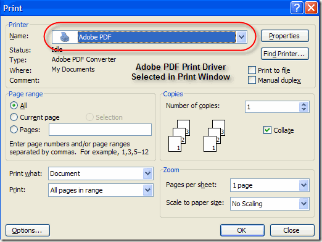Expand the Scale to paper size dropdown

click(x=270, y=204)
